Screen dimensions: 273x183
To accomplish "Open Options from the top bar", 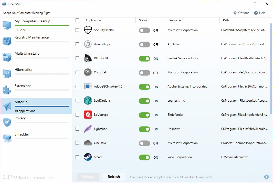I will click(241, 13).
